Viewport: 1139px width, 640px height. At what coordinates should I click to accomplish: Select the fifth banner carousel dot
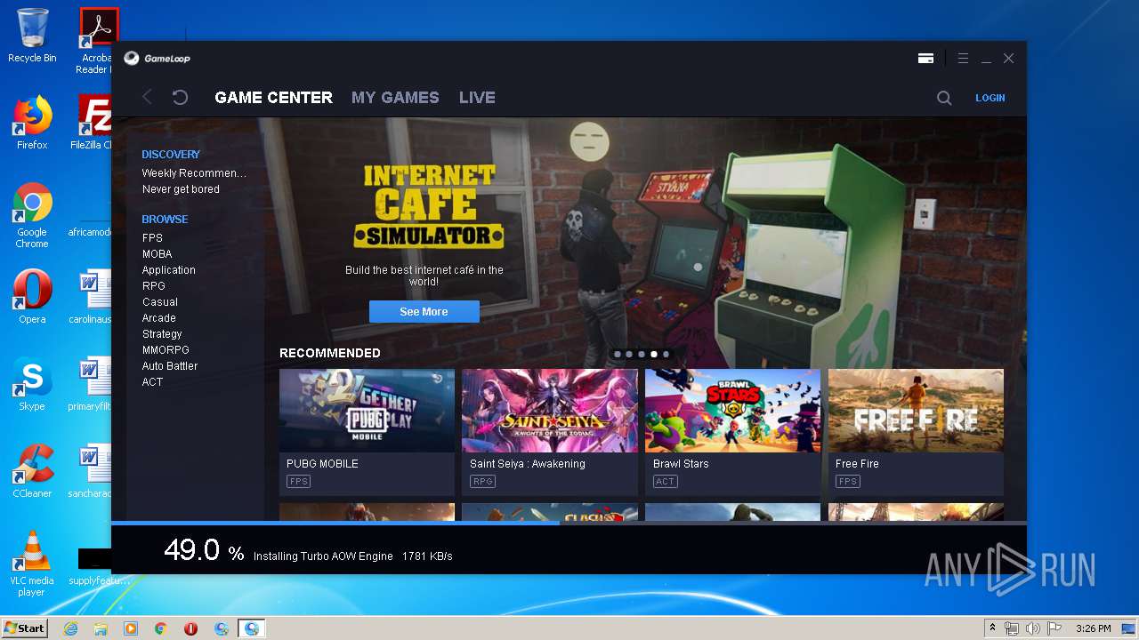pos(666,354)
